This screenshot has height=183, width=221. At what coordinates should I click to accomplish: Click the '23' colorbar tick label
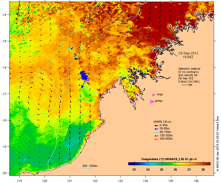tap(134, 170)
